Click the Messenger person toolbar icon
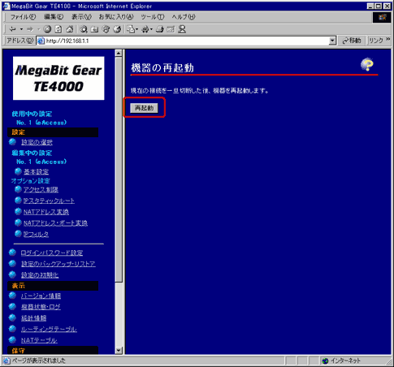Image resolution: width=394 pixels, height=367 pixels. pyautogui.click(x=182, y=29)
